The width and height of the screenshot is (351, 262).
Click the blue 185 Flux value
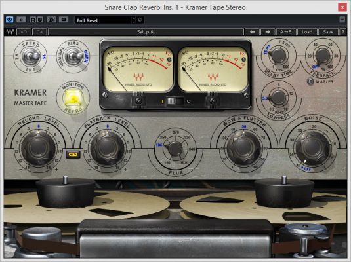pyautogui.click(x=159, y=145)
